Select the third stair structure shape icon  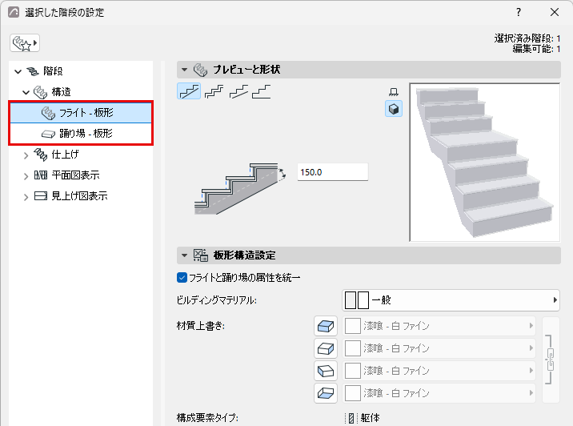[238, 91]
